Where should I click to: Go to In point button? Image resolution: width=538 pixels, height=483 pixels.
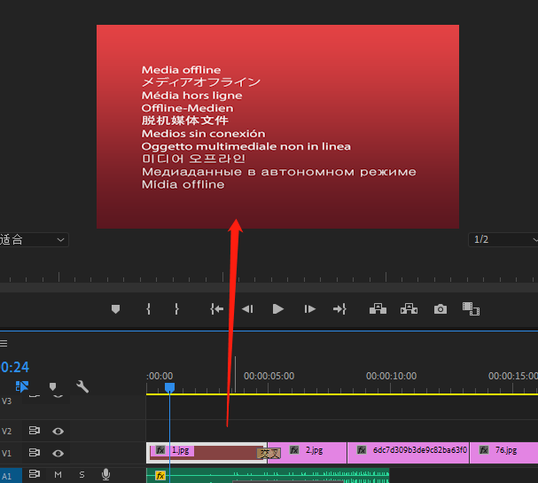point(216,309)
